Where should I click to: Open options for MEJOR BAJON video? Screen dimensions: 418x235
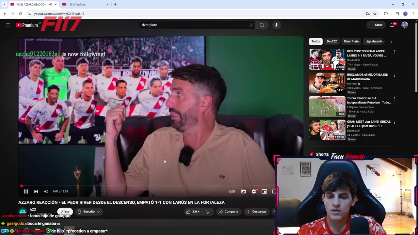[394, 75]
